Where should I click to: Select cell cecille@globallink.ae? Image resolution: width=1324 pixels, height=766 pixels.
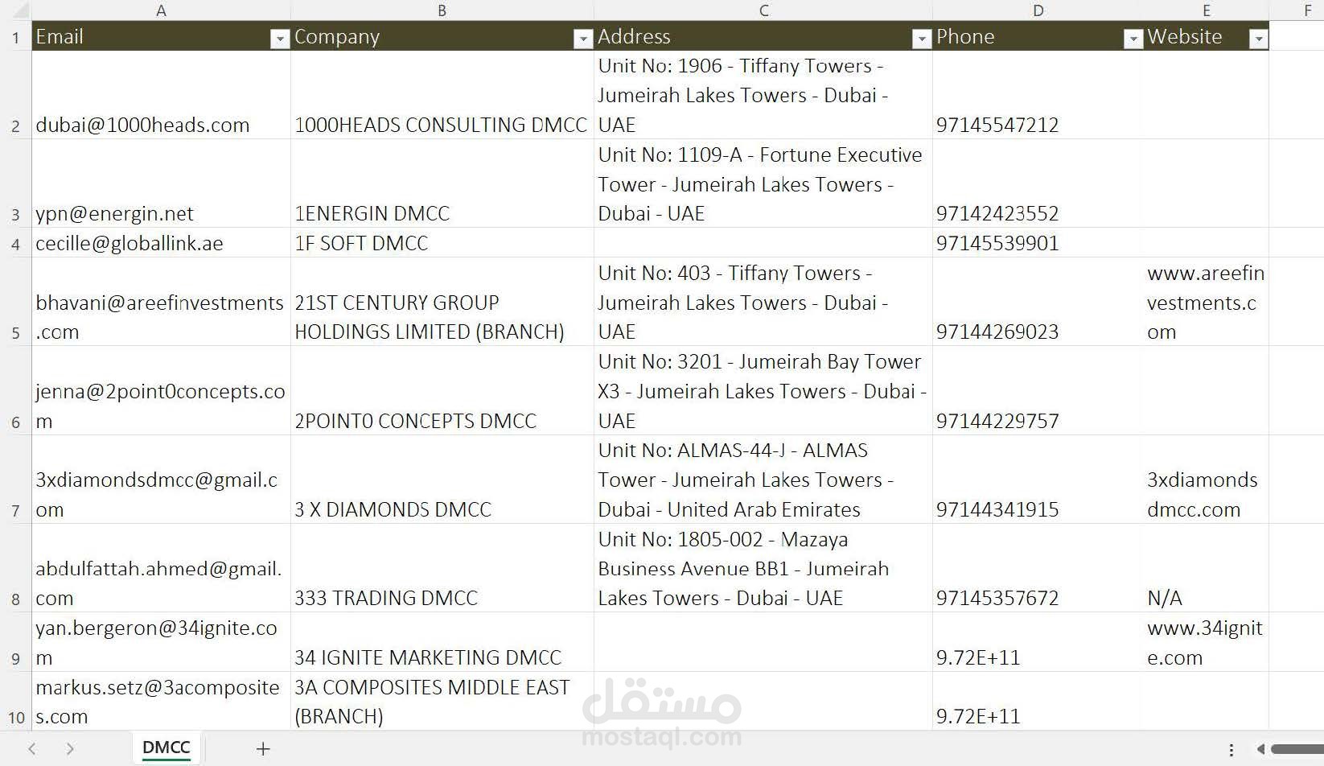pos(161,242)
